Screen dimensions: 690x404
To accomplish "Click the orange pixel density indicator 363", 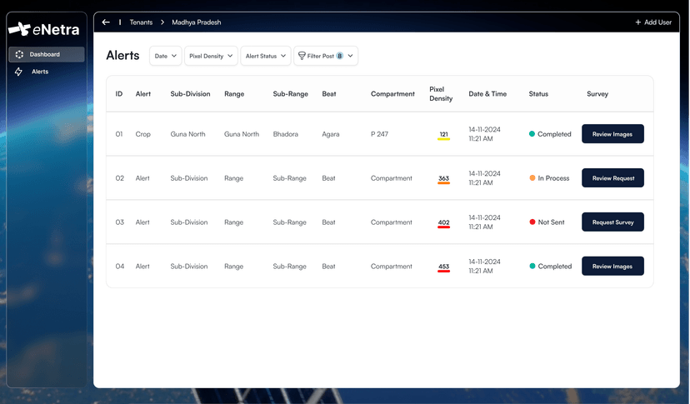I will tap(443, 179).
